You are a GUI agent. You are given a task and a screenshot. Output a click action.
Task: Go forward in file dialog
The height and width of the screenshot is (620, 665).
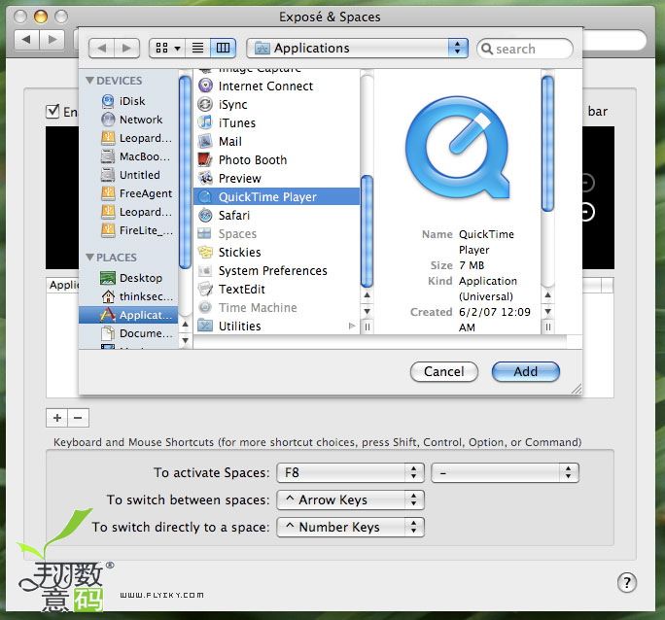tap(126, 48)
